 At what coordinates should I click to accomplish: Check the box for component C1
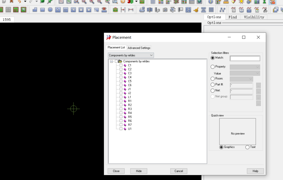(x=121, y=65)
